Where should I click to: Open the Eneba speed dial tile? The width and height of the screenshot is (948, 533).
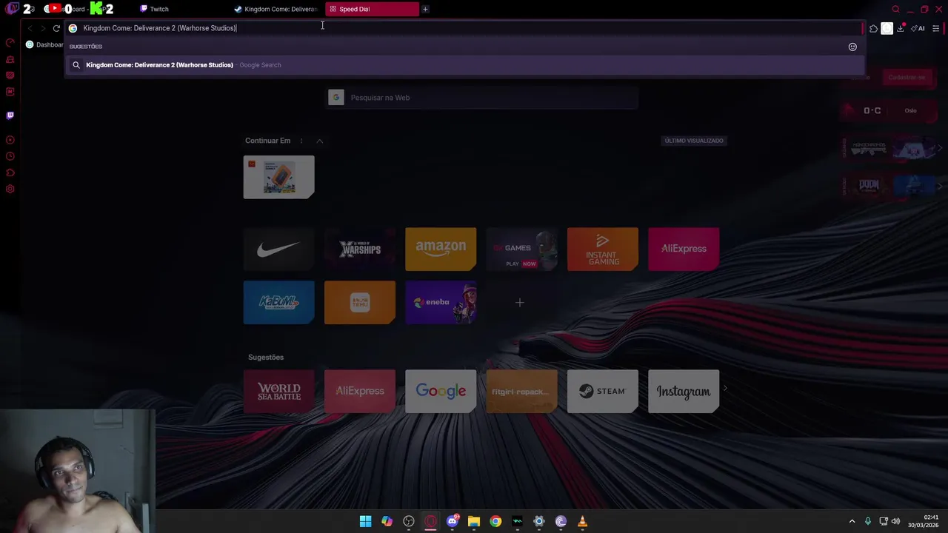coord(441,302)
